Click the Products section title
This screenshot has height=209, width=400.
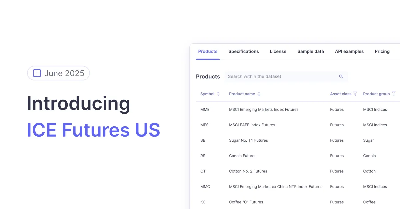tap(208, 77)
